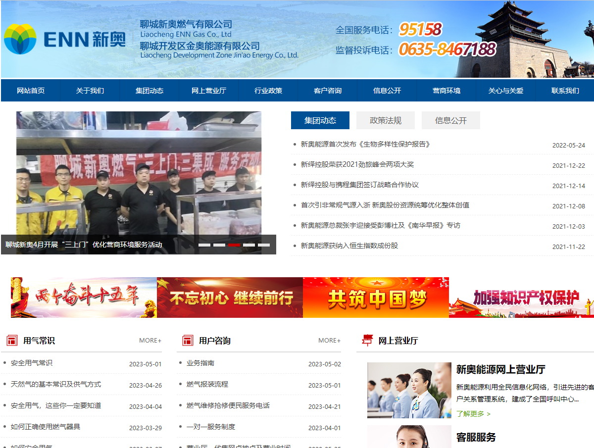Open the 关于我们 menu item
Screen dimensions: 594x448
[x=90, y=90]
